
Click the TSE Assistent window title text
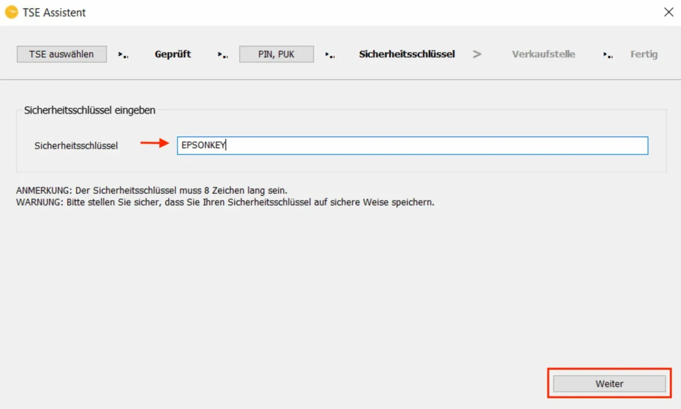[54, 13]
